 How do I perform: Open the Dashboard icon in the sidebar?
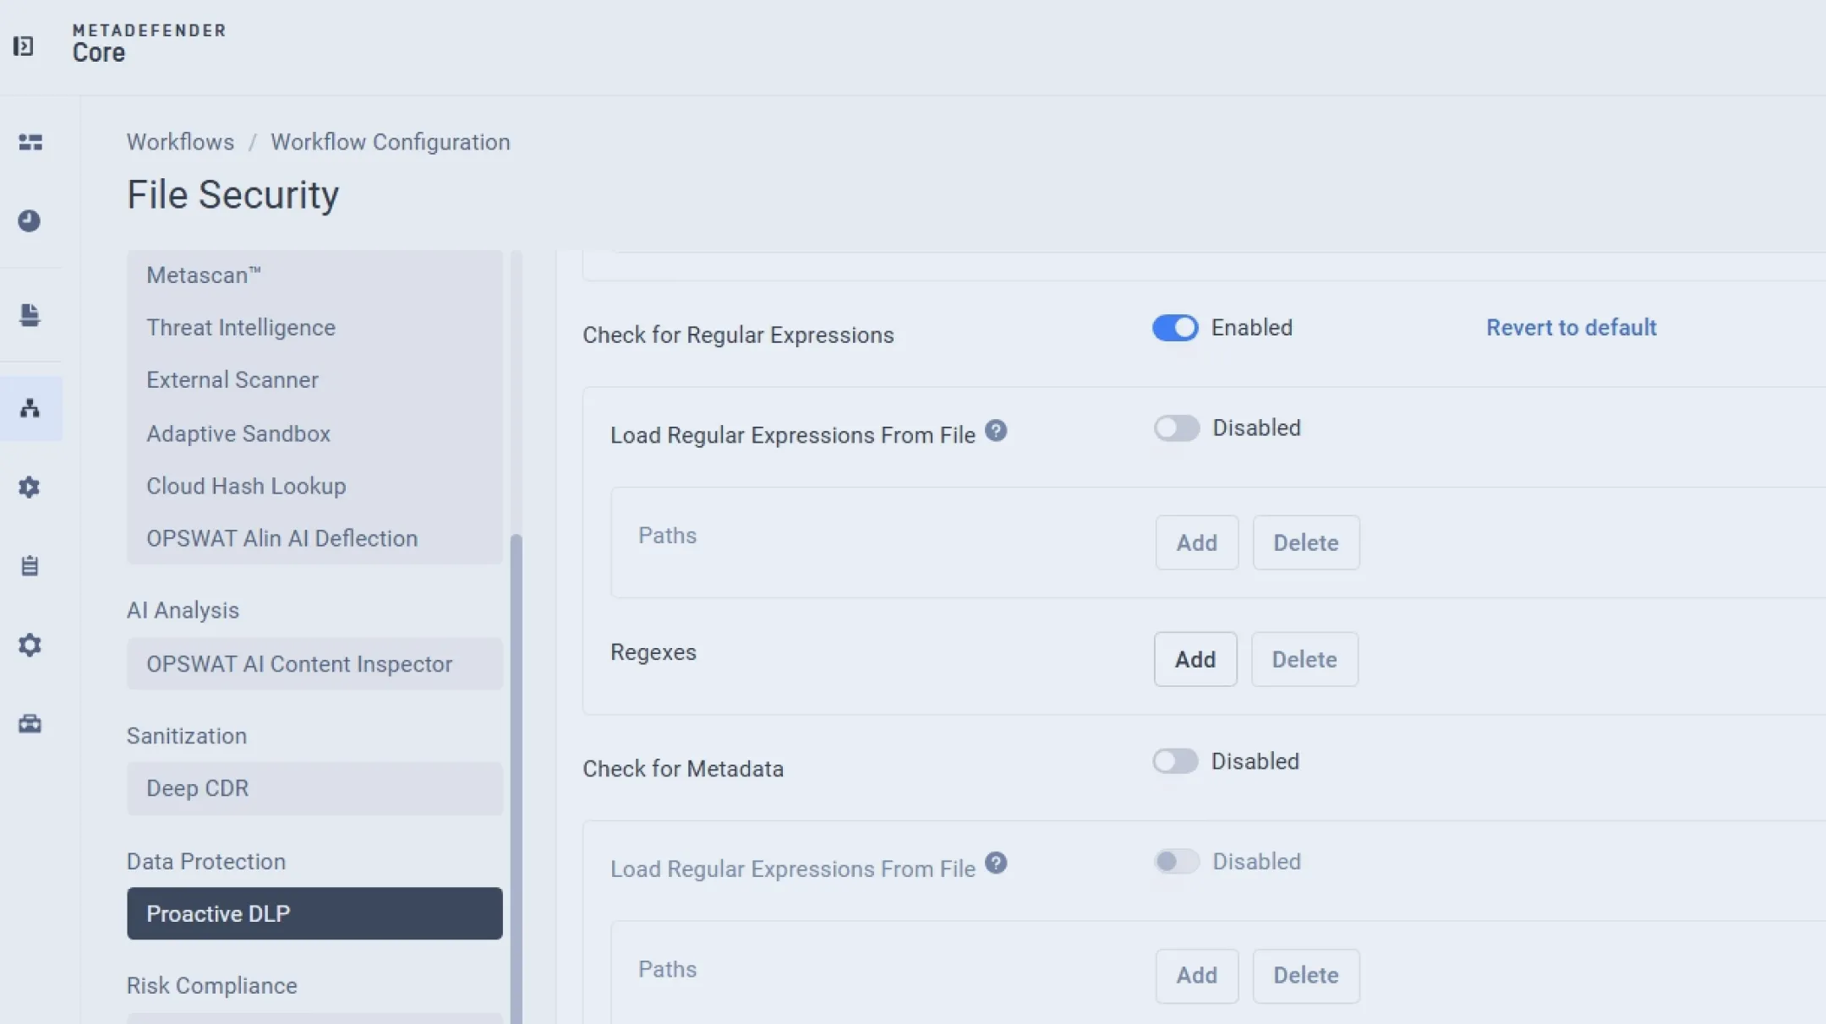tap(30, 142)
